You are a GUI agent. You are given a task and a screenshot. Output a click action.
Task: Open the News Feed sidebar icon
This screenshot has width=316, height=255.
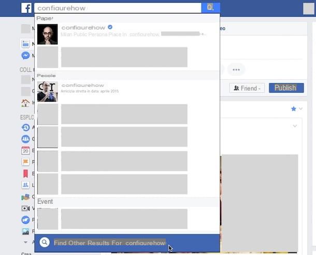[x=25, y=43]
